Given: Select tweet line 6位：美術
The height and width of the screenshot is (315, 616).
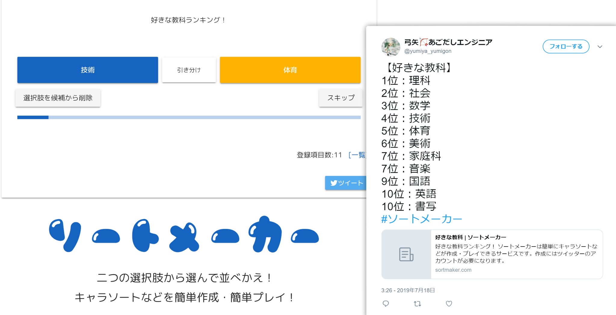Looking at the screenshot, I should pos(406,144).
